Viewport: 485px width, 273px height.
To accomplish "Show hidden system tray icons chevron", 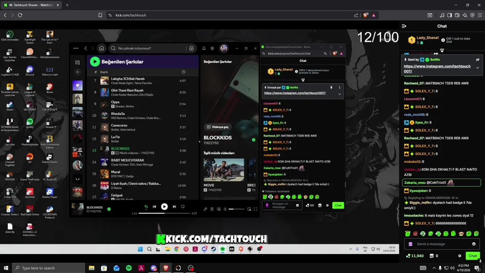I will pos(434,268).
